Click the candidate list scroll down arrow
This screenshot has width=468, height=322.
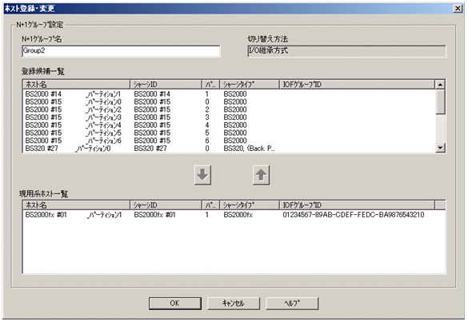pos(440,148)
